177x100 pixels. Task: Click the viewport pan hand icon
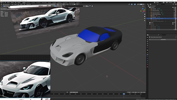pos(145,16)
